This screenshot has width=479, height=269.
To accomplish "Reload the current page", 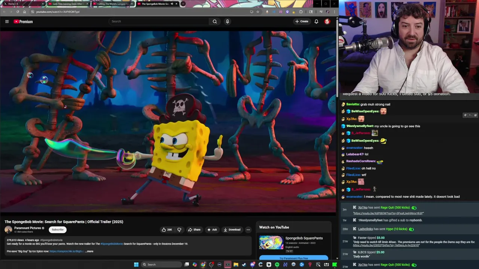I will point(18,12).
